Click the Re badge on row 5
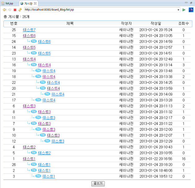 [x=34, y=152]
